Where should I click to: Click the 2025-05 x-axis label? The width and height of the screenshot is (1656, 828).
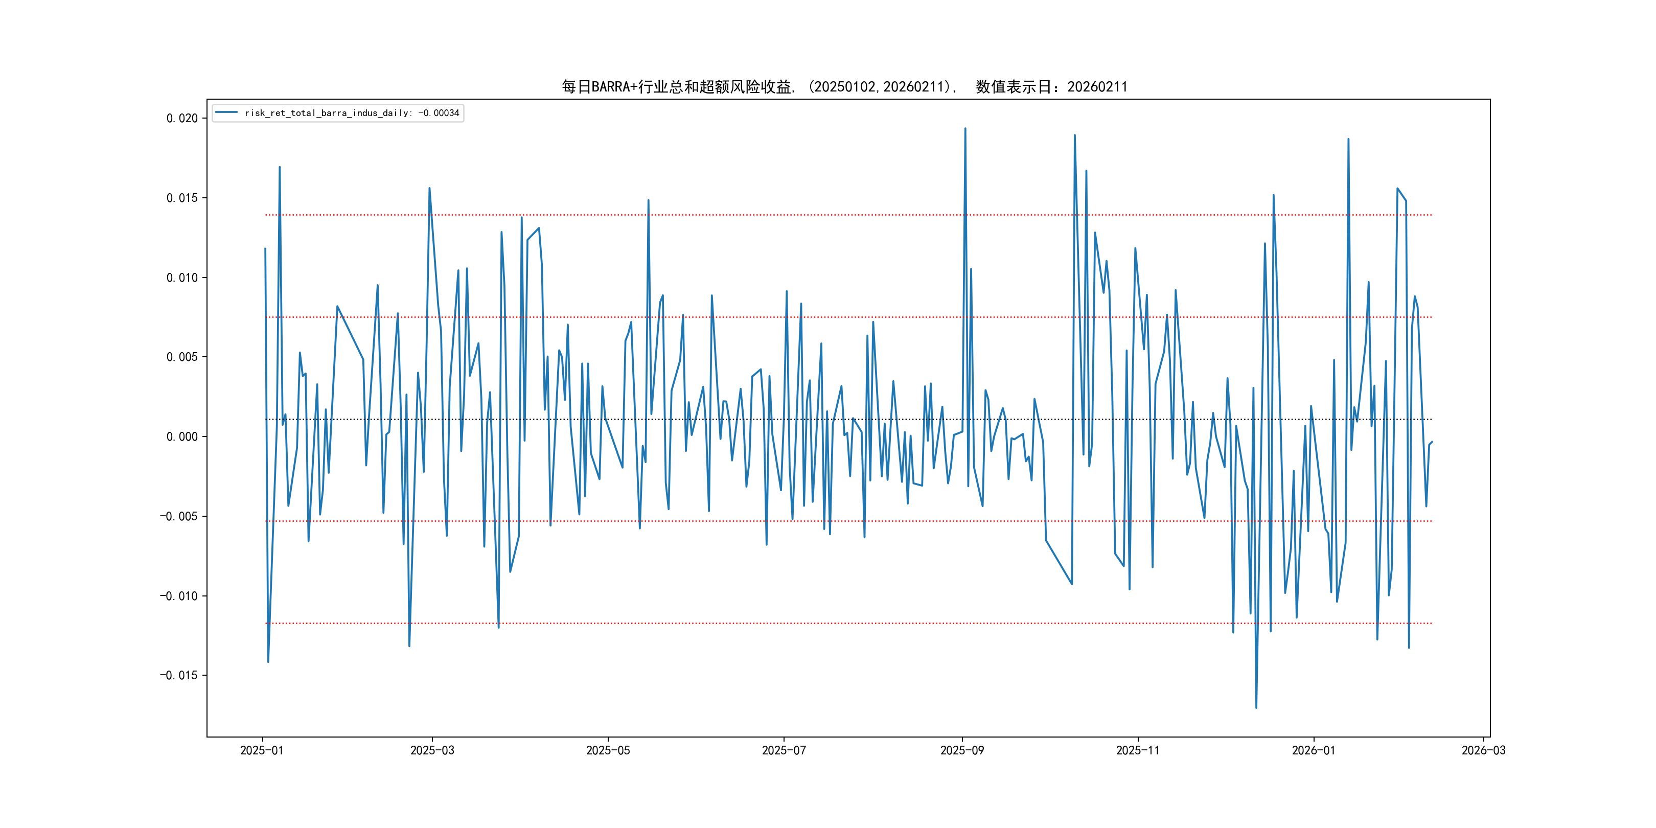(608, 750)
